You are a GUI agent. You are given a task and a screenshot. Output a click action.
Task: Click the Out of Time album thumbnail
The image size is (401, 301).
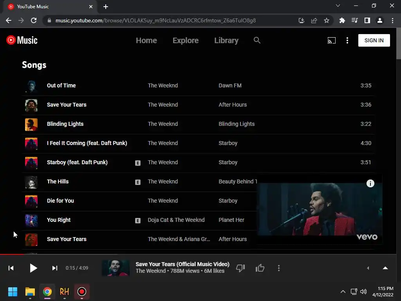coord(31,86)
